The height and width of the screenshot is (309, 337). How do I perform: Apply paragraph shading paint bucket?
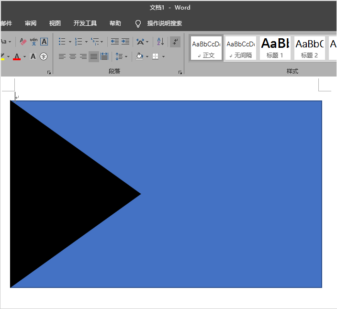point(139,56)
